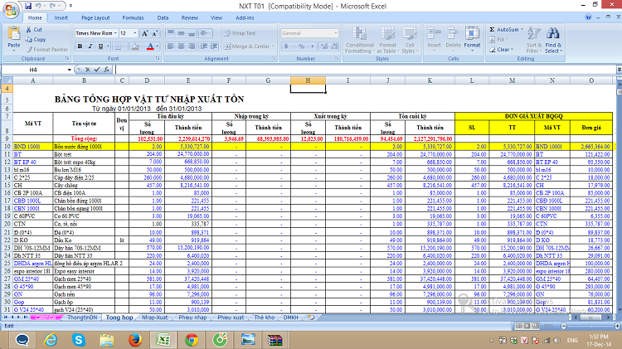This screenshot has width=622, height=349.
Task: Open Find & Select options
Action: coord(553,40)
